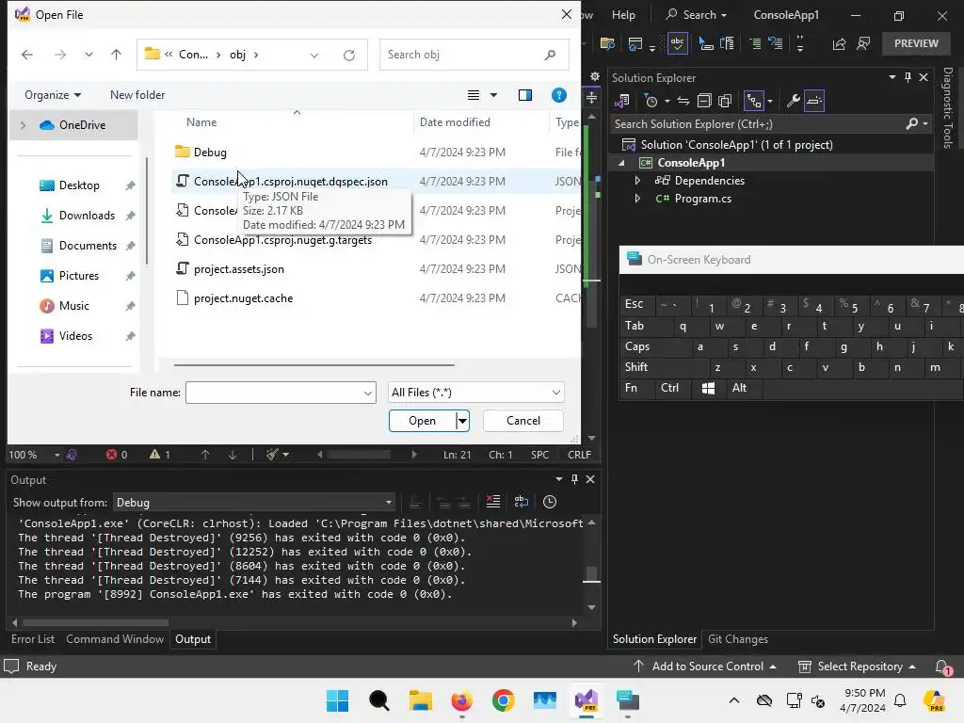The image size is (964, 723).
Task: Open Music in the navigation pane
Action: 73,306
